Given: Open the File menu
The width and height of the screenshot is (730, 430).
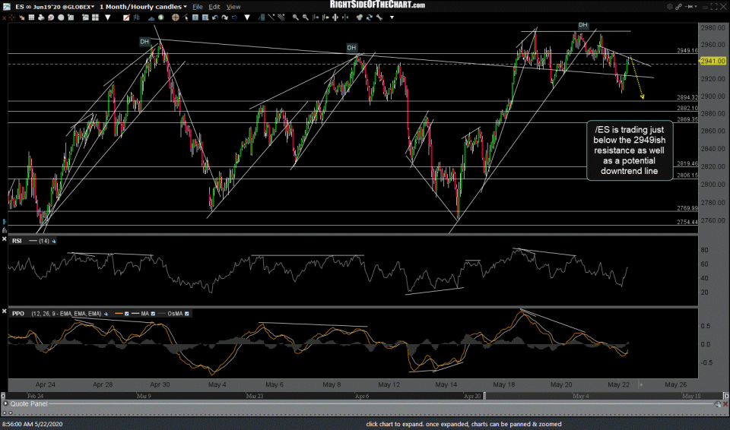Looking at the screenshot, I should 198,7.
